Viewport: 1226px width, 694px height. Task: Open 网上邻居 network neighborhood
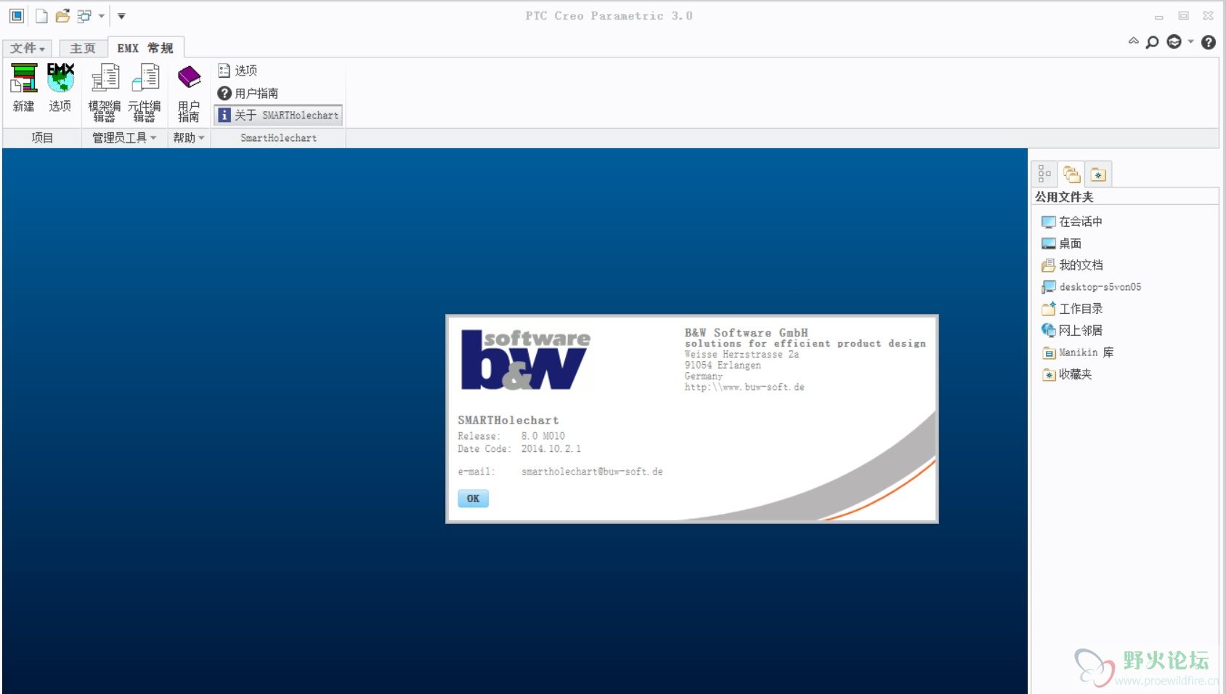[1072, 331]
